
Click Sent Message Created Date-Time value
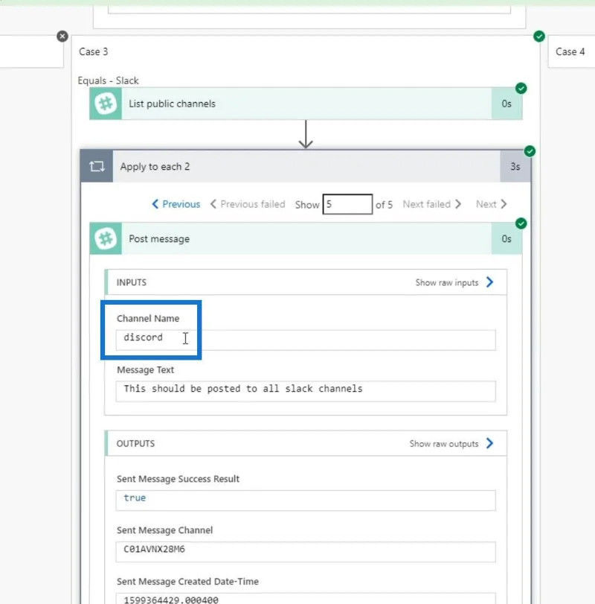click(x=306, y=599)
